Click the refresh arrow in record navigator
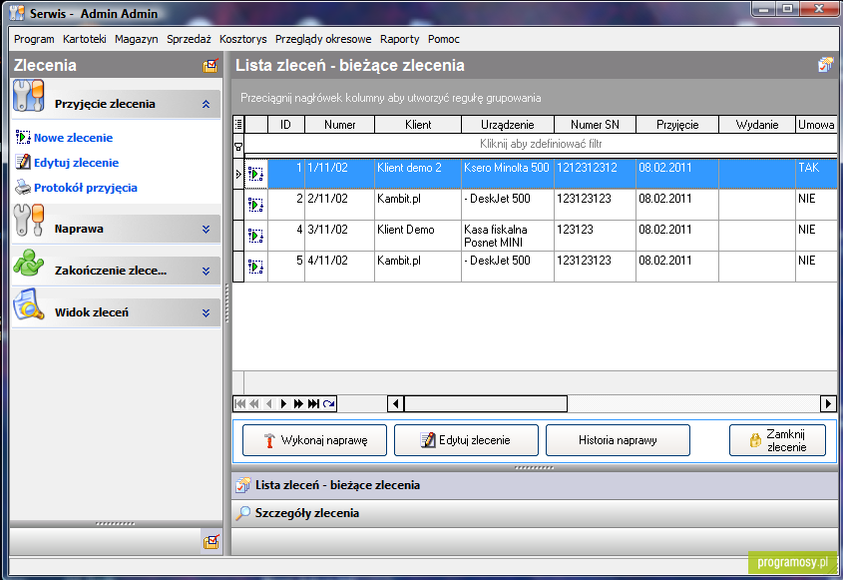This screenshot has width=843, height=580. [329, 403]
